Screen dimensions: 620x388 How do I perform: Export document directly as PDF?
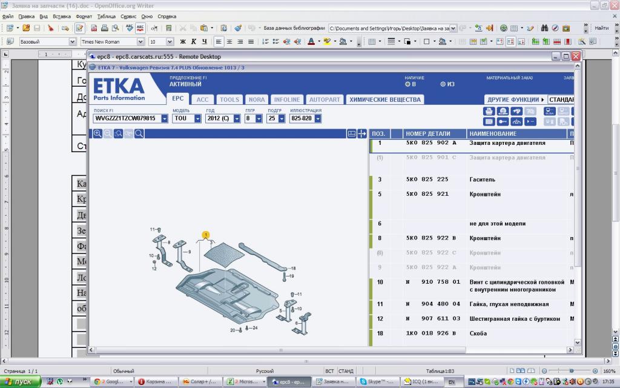tap(94, 28)
